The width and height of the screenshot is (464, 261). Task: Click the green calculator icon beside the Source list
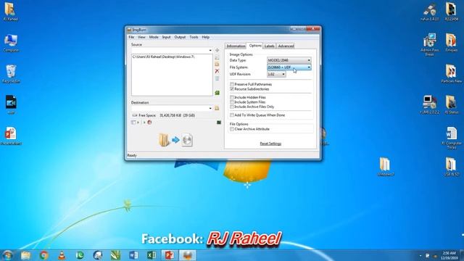[217, 93]
